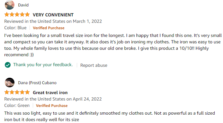
Task: Click the first star of David's rating
Action: (7, 14)
